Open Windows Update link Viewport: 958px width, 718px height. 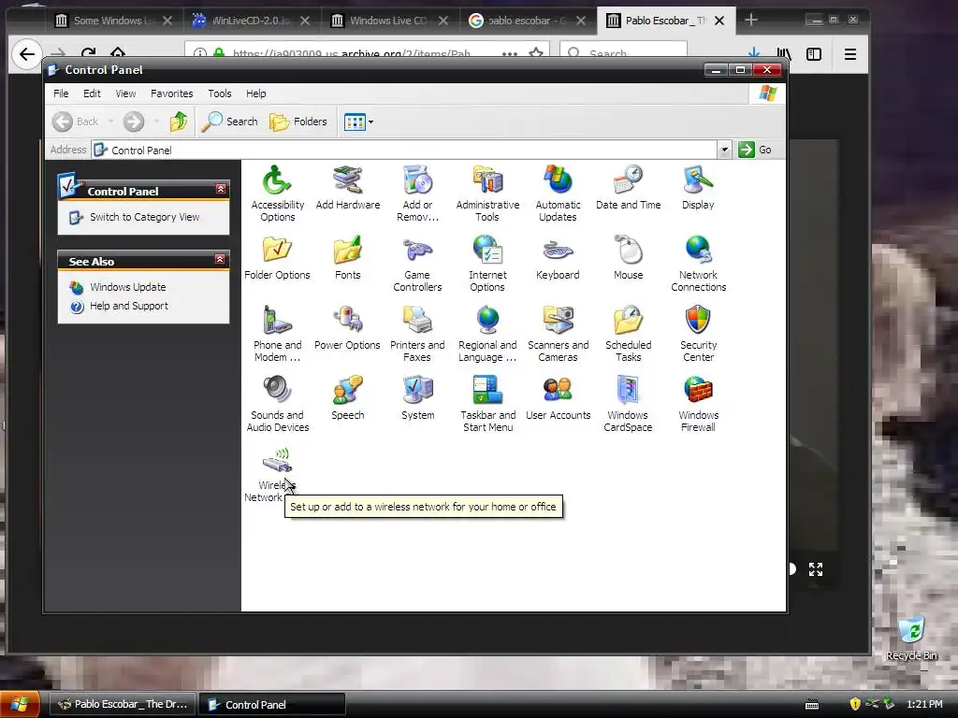click(x=127, y=287)
